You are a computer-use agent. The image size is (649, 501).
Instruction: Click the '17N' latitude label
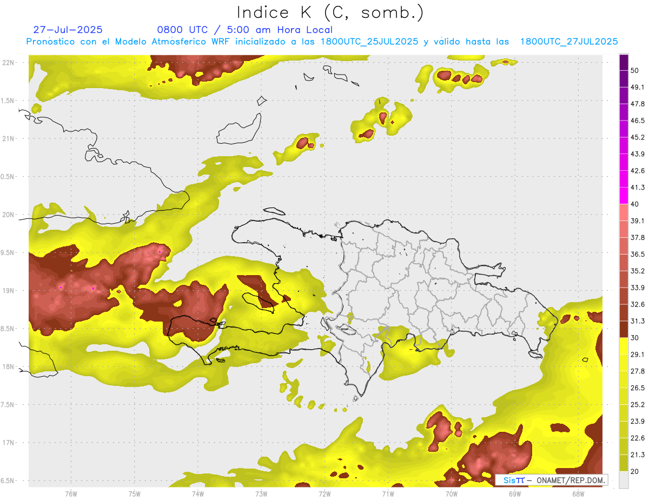[8, 443]
